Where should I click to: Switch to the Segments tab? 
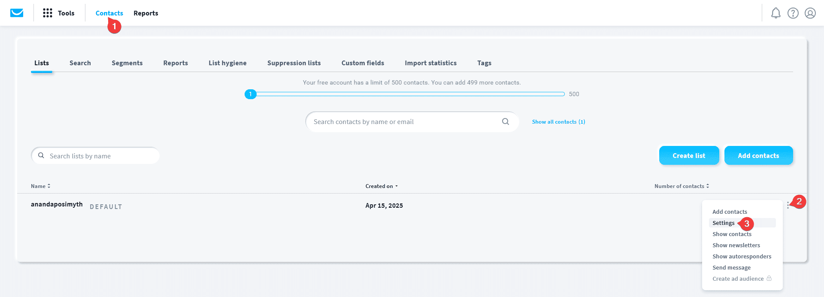127,63
